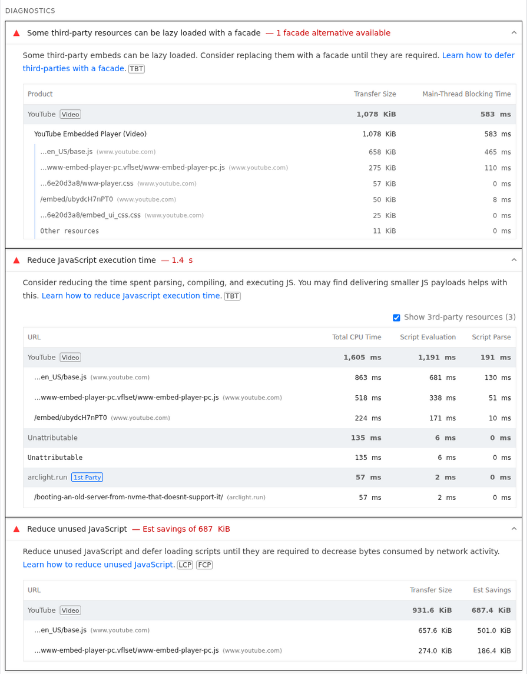The width and height of the screenshot is (530, 674).
Task: Collapse Reduce unused JavaScript chevron
Action: pyautogui.click(x=514, y=529)
